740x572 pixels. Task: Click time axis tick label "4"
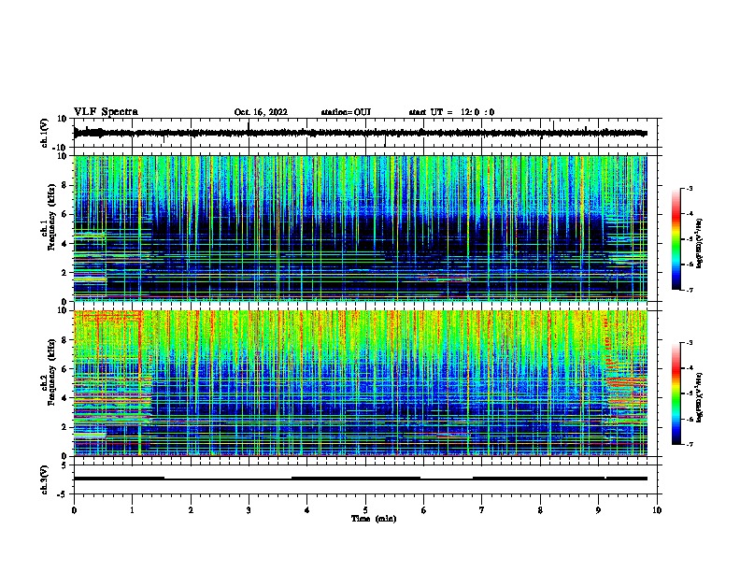[x=307, y=510]
